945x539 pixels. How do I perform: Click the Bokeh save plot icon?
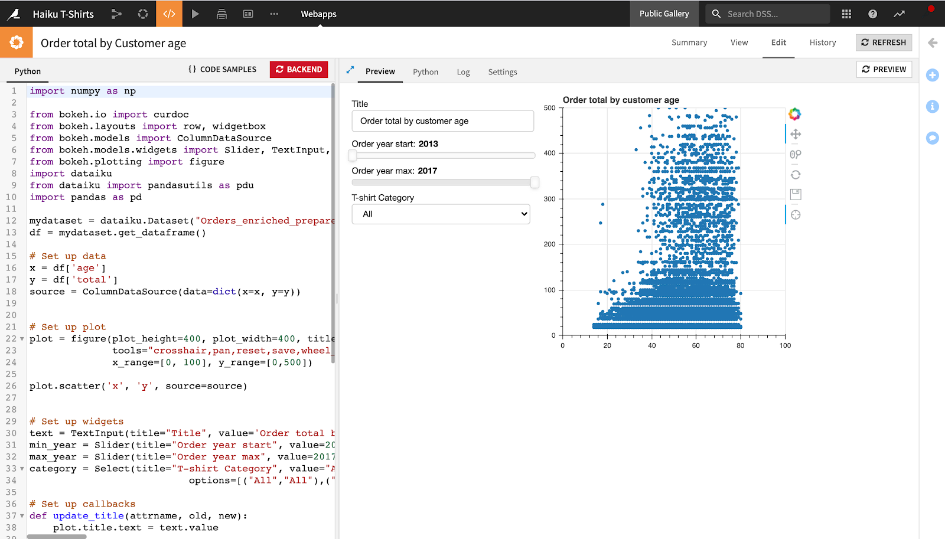point(796,194)
